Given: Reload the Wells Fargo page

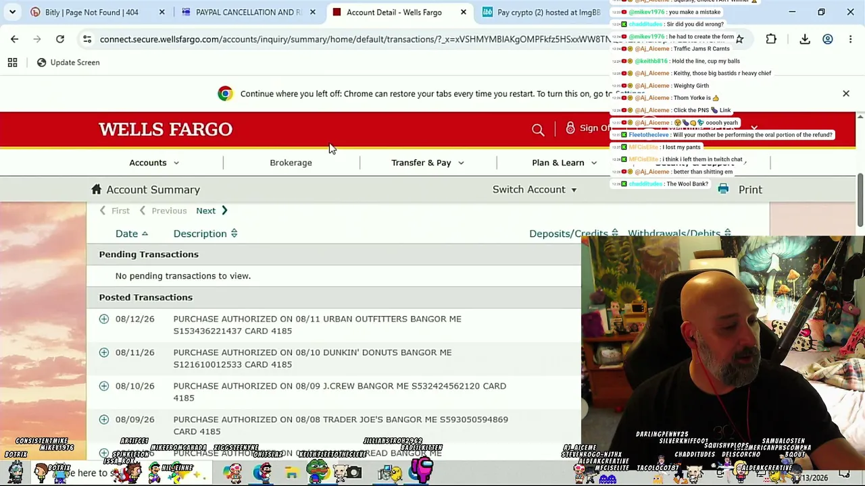Looking at the screenshot, I should point(60,39).
